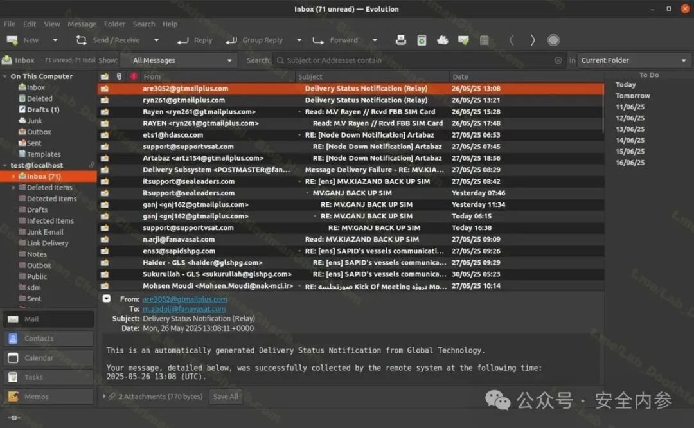The image size is (694, 428).
Task: Select 13/06/25 in To Do pane
Action: [630, 129]
